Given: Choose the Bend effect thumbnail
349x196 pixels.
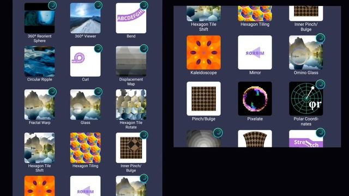Looking at the screenshot, I should [x=131, y=18].
